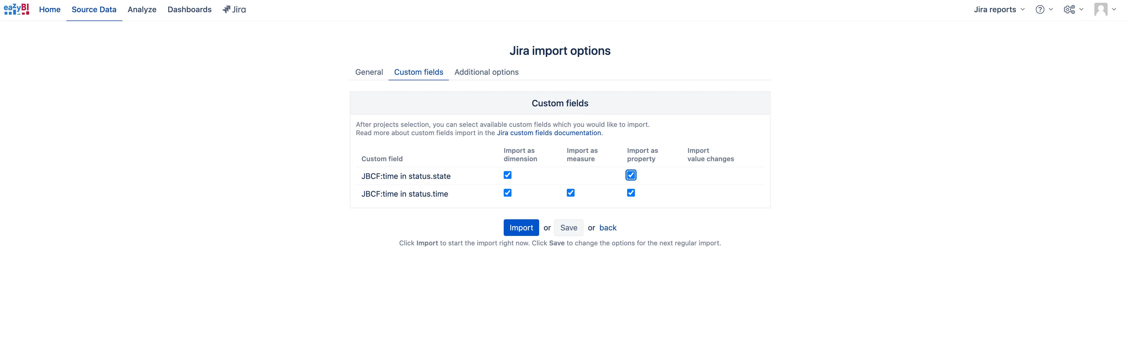The height and width of the screenshot is (350, 1127).
Task: Uncheck state row Import as property
Action: tap(631, 175)
